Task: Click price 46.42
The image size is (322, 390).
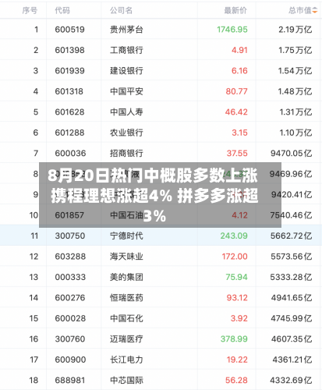Action: 236,112
